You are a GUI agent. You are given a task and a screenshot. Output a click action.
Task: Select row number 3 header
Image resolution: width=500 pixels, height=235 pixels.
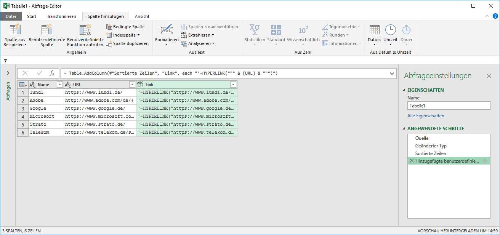click(x=23, y=108)
